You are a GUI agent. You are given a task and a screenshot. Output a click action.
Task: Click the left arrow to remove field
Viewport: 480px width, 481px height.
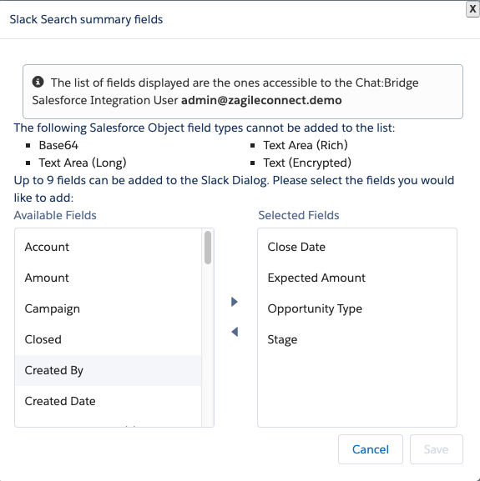pyautogui.click(x=235, y=332)
